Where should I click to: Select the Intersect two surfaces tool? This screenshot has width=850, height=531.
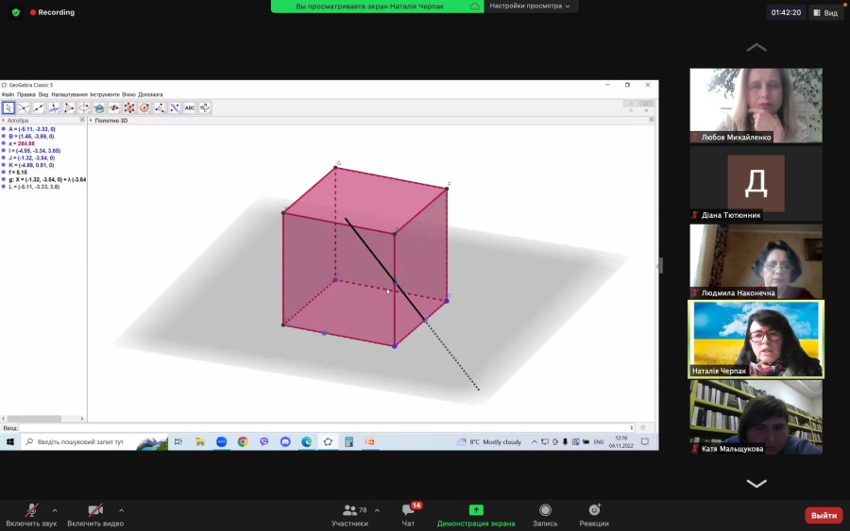tap(98, 108)
